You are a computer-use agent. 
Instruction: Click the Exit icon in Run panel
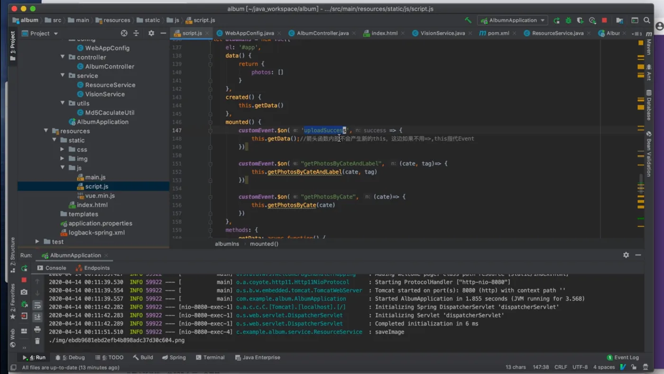tap(24, 316)
